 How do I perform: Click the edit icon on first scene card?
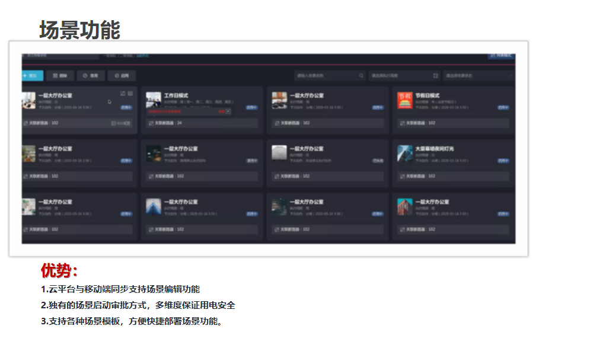point(123,93)
